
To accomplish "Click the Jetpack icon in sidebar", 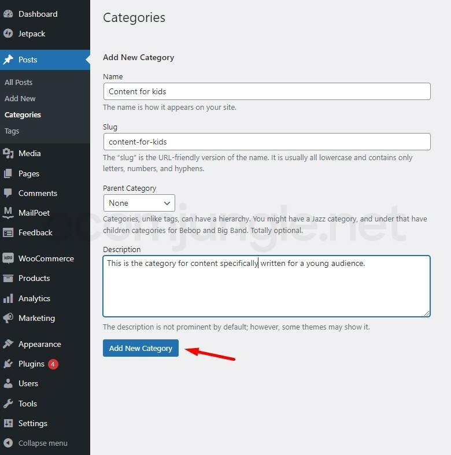I will [8, 34].
